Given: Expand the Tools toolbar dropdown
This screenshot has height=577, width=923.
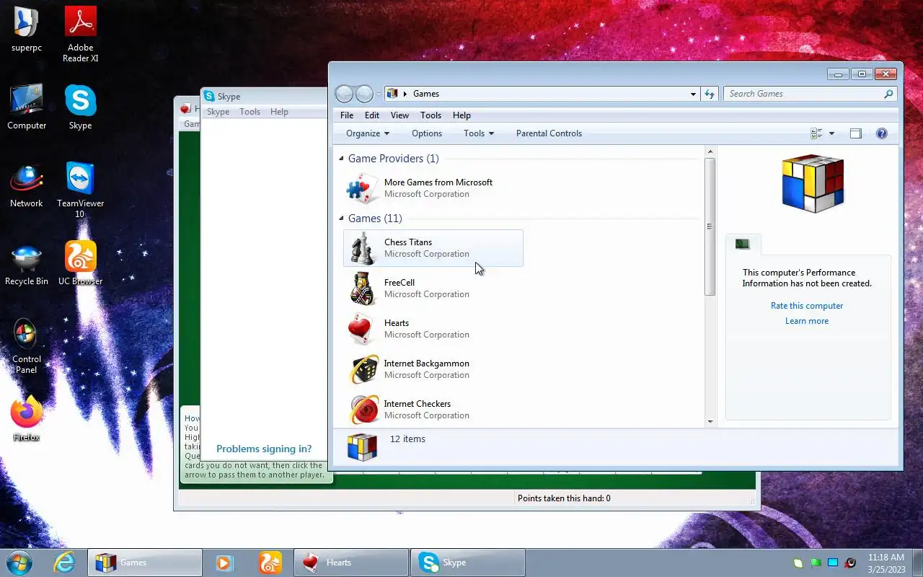Looking at the screenshot, I should (479, 133).
